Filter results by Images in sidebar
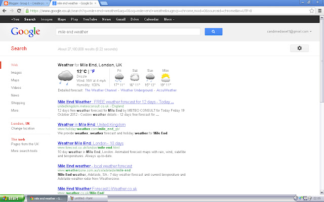Image resolution: width=324 pixels, height=202 pixels. (16, 73)
